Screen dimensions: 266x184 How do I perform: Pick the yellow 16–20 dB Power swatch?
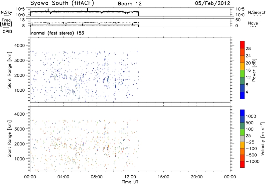point(242,66)
